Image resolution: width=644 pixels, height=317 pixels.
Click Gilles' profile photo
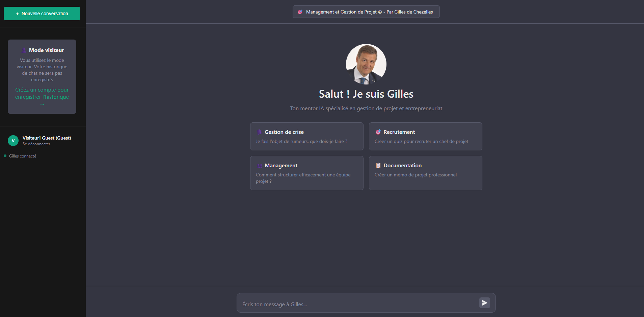[366, 64]
